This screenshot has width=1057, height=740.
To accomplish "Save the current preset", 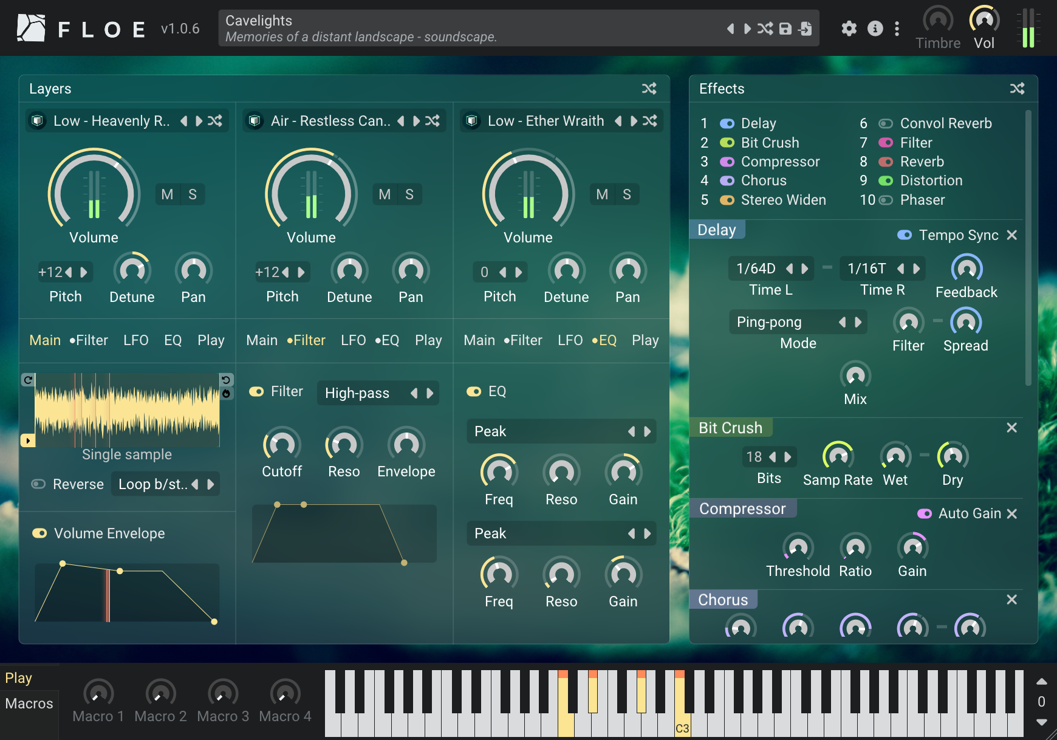I will [x=784, y=28].
